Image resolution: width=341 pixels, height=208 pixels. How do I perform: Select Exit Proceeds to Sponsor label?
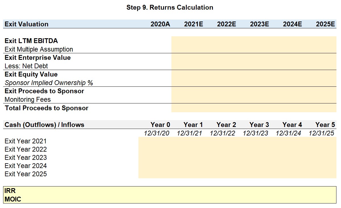pyautogui.click(x=45, y=91)
